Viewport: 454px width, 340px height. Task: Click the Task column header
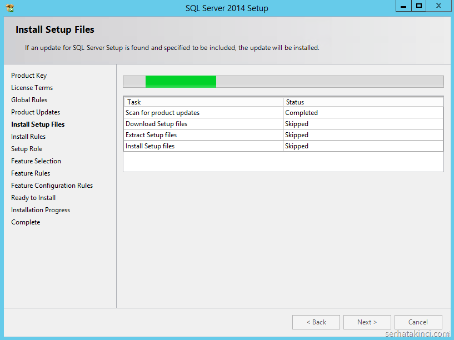coord(203,102)
